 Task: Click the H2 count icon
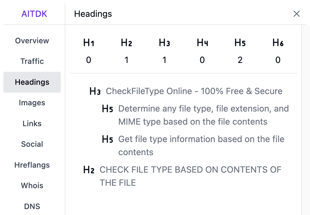pos(126,43)
